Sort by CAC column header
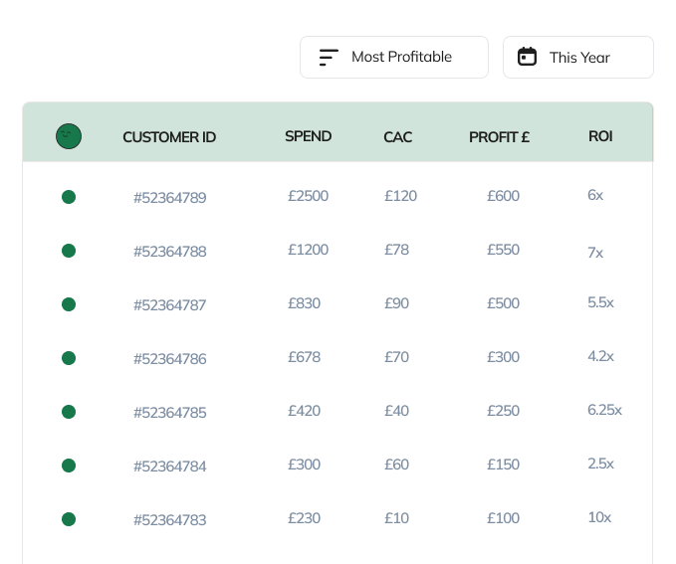 coord(397,137)
